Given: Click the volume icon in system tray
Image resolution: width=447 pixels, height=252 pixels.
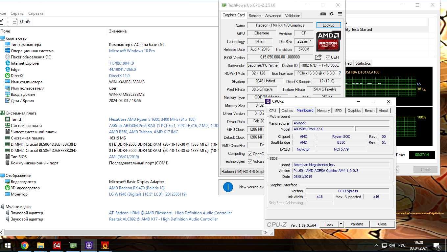Looking at the screenshot, I should pyautogui.click(x=392, y=245).
